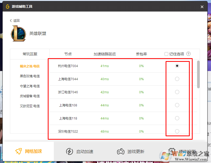
Task: Open the 网络加速 tab
Action: [28, 151]
